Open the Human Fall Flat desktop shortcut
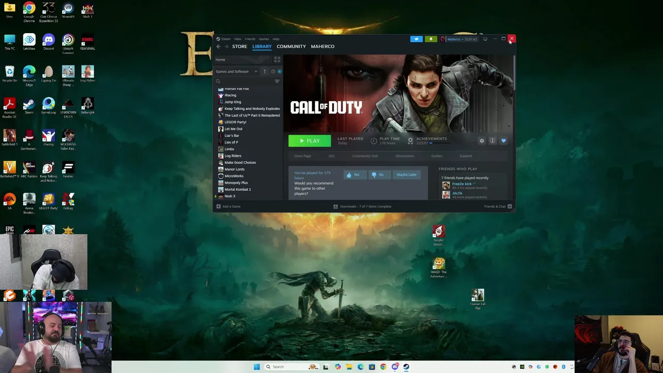The image size is (663, 373). pyautogui.click(x=478, y=299)
